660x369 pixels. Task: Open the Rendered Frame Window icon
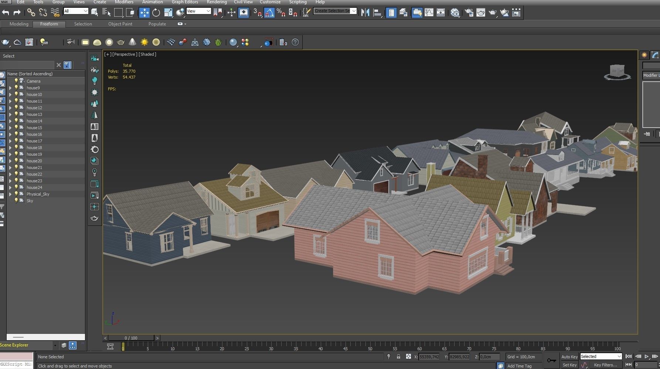pos(481,13)
